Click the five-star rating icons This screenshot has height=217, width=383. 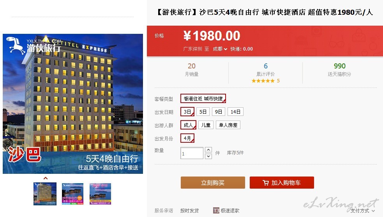pyautogui.click(x=263, y=81)
